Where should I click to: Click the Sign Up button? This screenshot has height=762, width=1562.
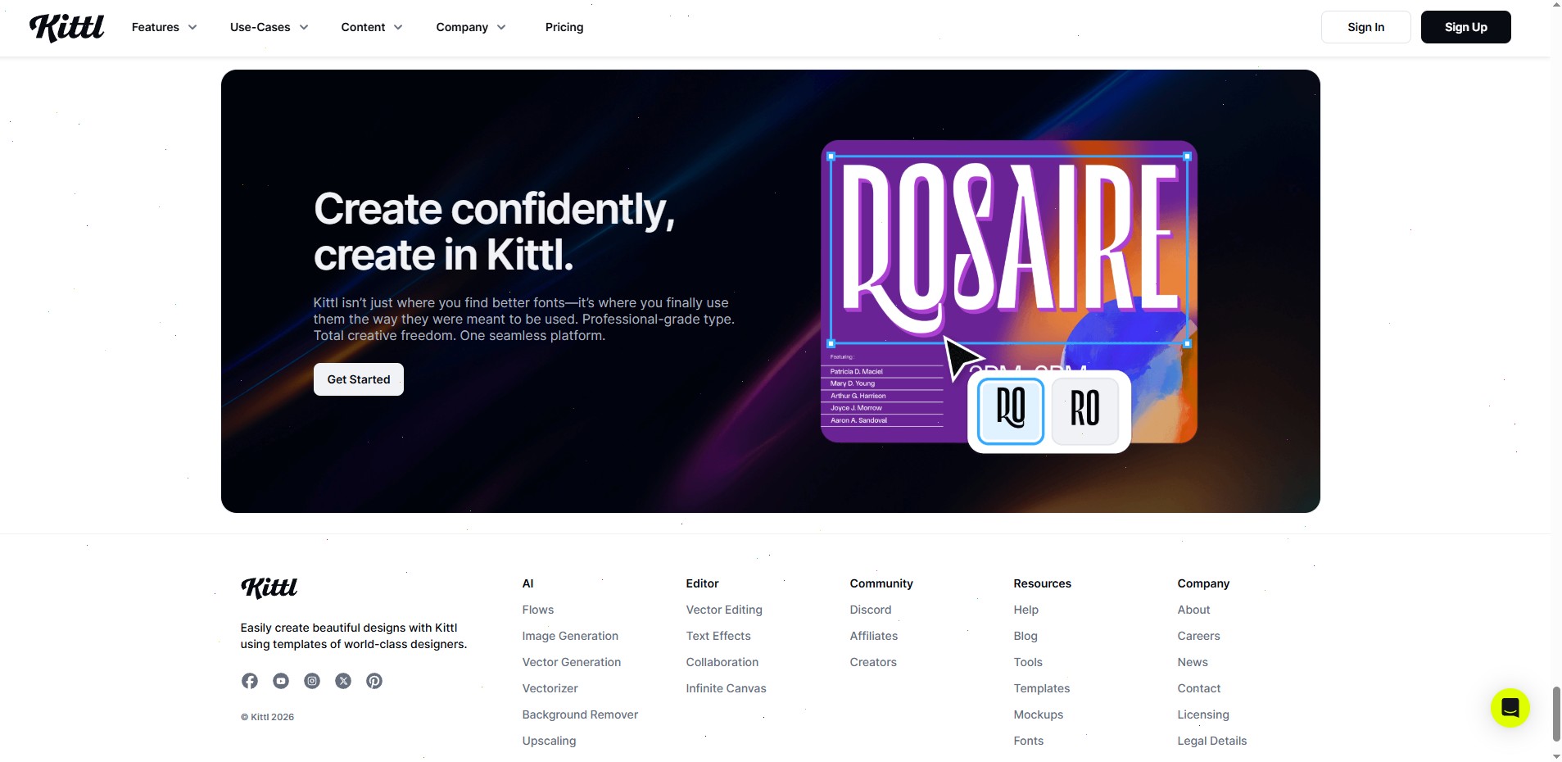[x=1466, y=27]
